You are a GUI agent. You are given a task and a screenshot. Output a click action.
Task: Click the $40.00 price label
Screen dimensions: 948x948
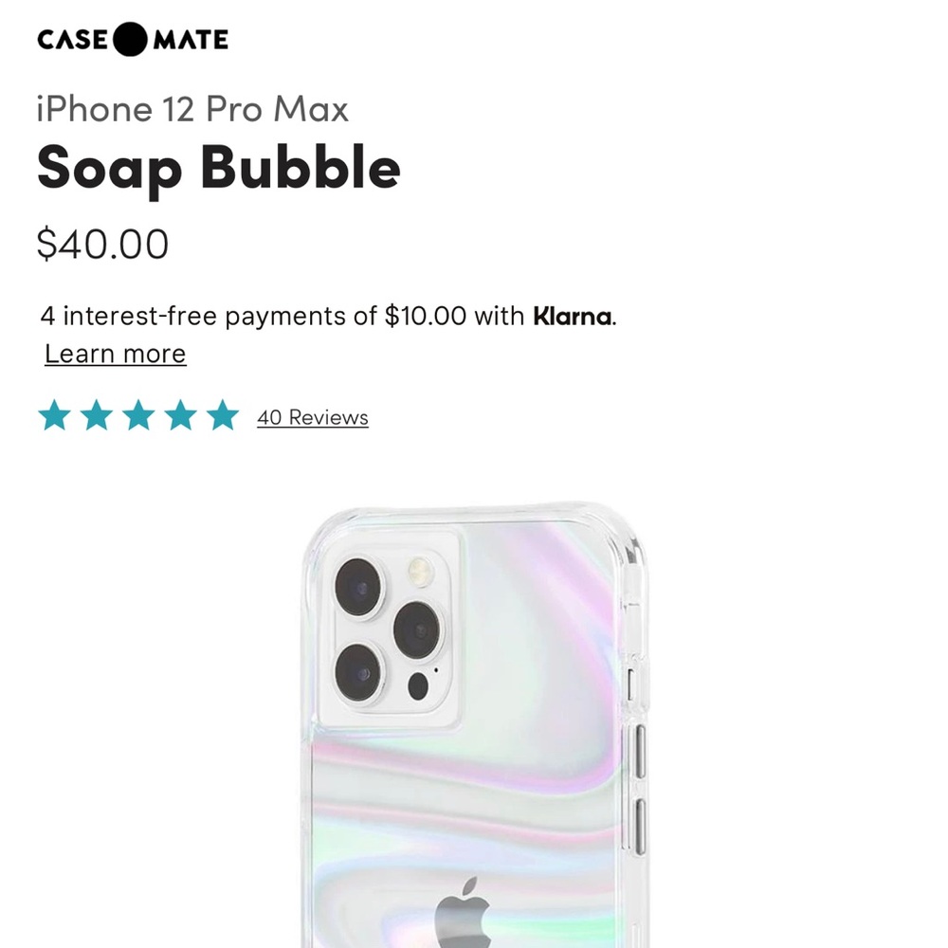point(103,244)
